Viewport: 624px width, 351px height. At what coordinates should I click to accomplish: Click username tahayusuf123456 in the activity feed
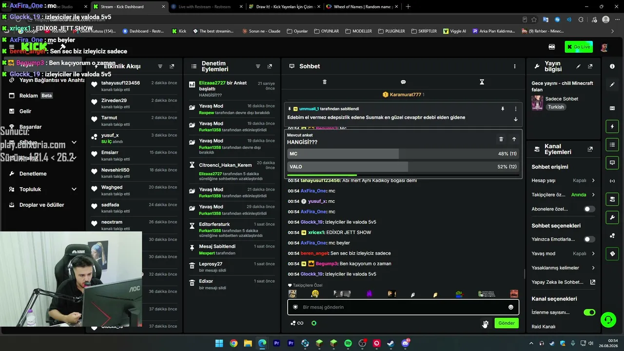(120, 83)
